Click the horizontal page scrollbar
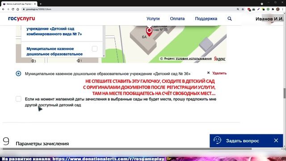Viewport: 286px width, 161px height. 127,149
